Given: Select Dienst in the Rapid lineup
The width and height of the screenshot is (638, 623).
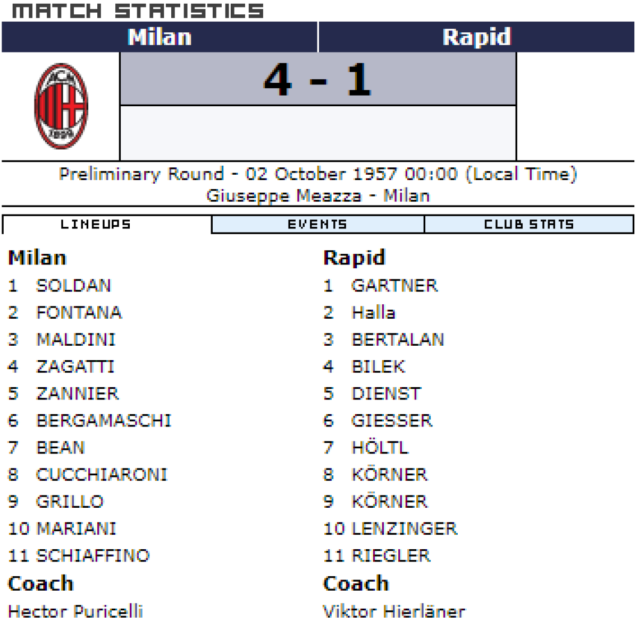Looking at the screenshot, I should pos(386,394).
